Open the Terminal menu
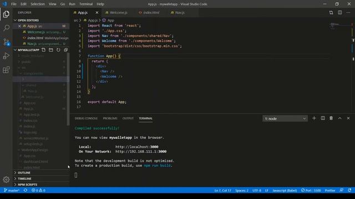The height and width of the screenshot is (199, 355). point(86,4)
